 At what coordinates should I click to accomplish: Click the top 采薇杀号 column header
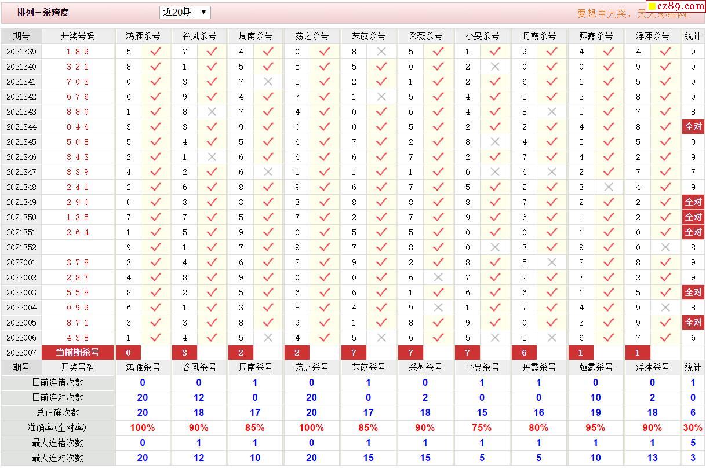point(425,36)
